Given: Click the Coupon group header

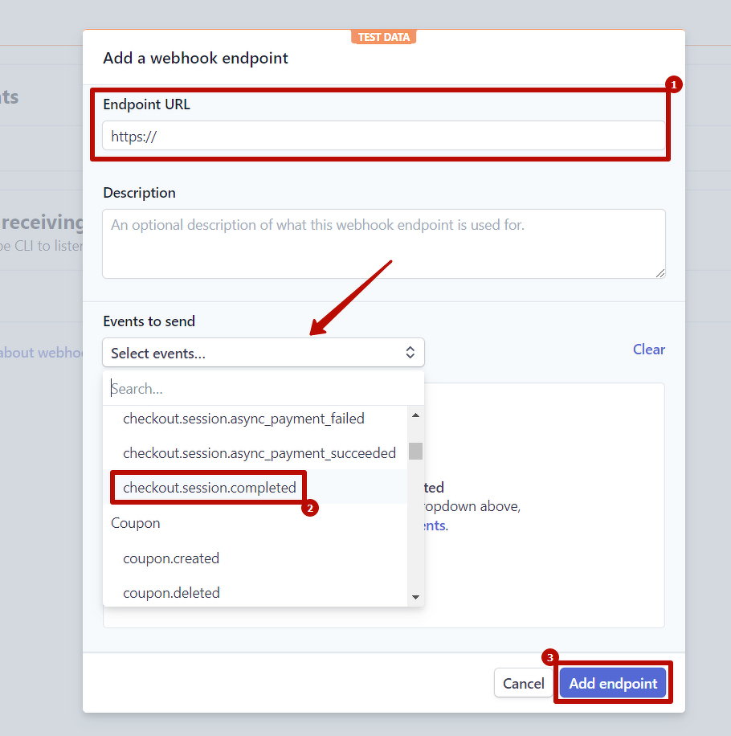Looking at the screenshot, I should 136,523.
